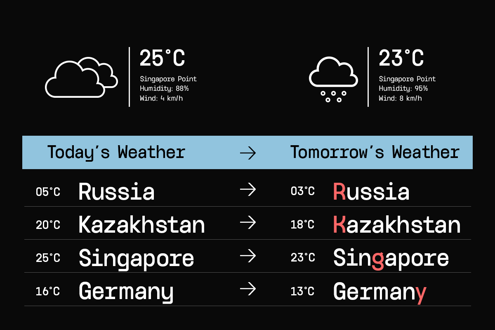The height and width of the screenshot is (330, 495).
Task: Click the Wind: 8 km/h text
Action: tap(400, 99)
